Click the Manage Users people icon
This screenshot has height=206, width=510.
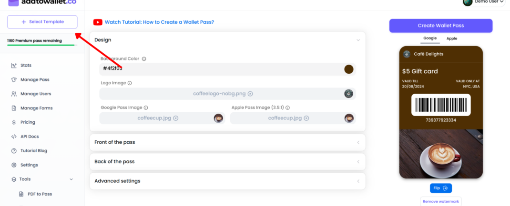pyautogui.click(x=14, y=94)
